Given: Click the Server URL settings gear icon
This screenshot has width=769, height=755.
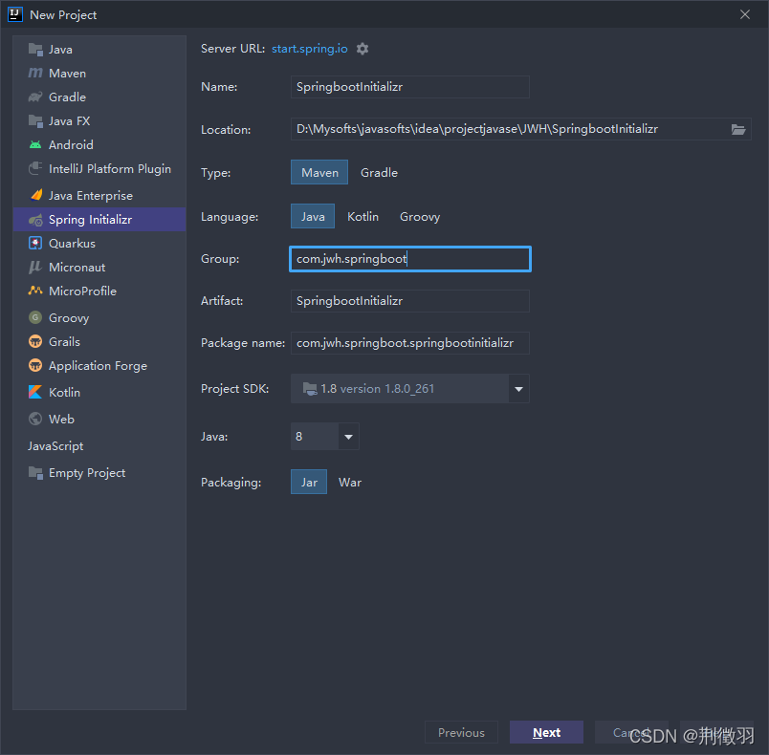Looking at the screenshot, I should pos(363,49).
